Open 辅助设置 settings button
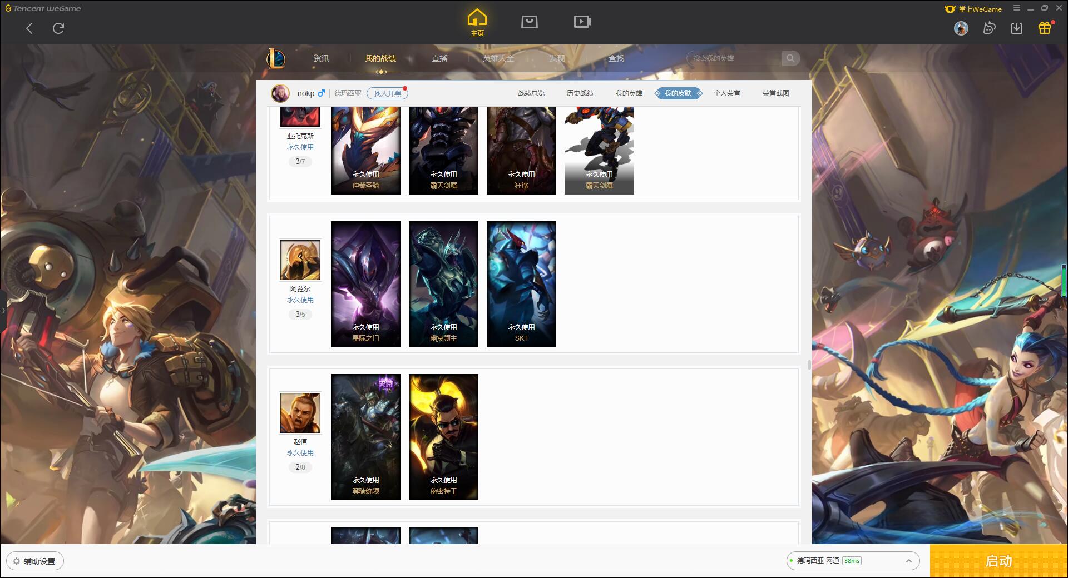 pos(35,561)
